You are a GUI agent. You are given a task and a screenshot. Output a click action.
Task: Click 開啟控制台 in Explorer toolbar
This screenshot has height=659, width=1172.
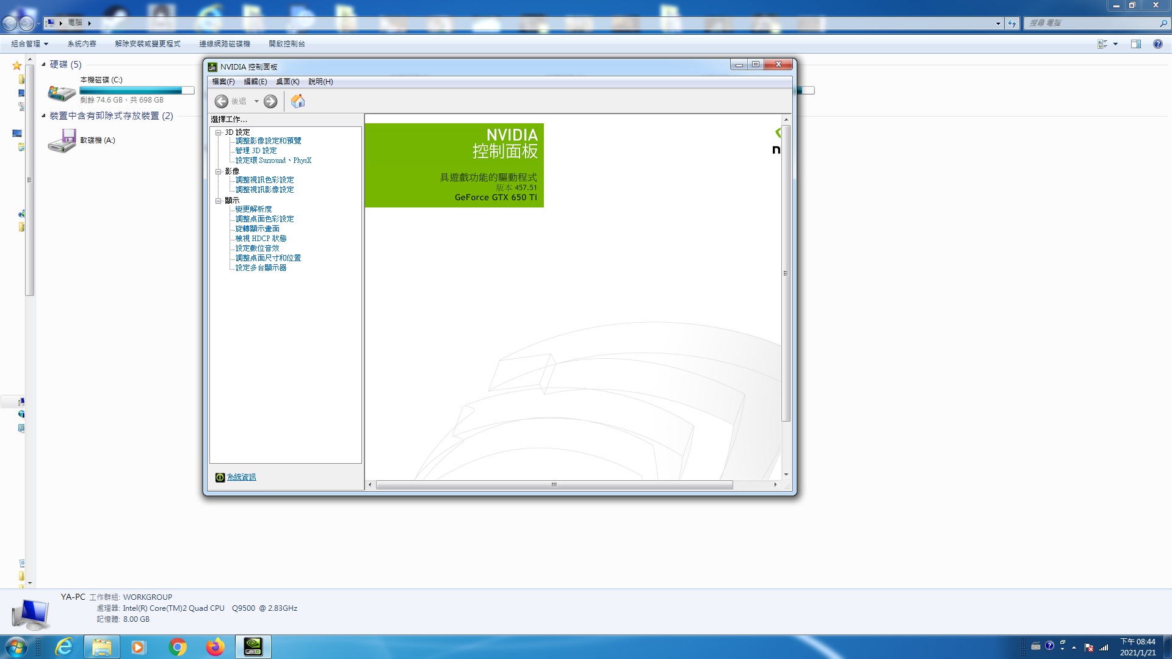[287, 44]
